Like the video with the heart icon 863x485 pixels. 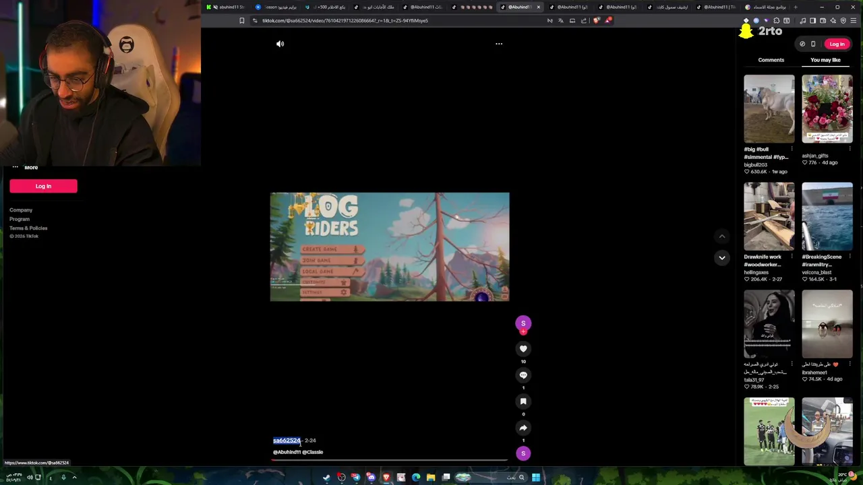pos(523,349)
